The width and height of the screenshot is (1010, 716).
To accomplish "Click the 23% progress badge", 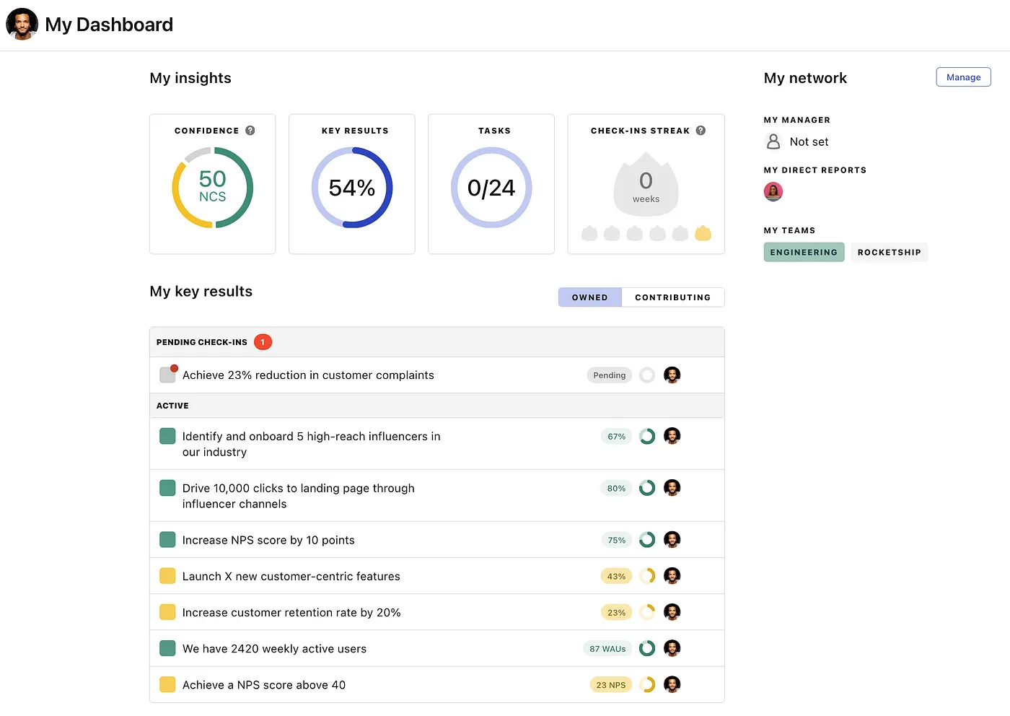I will coord(616,612).
